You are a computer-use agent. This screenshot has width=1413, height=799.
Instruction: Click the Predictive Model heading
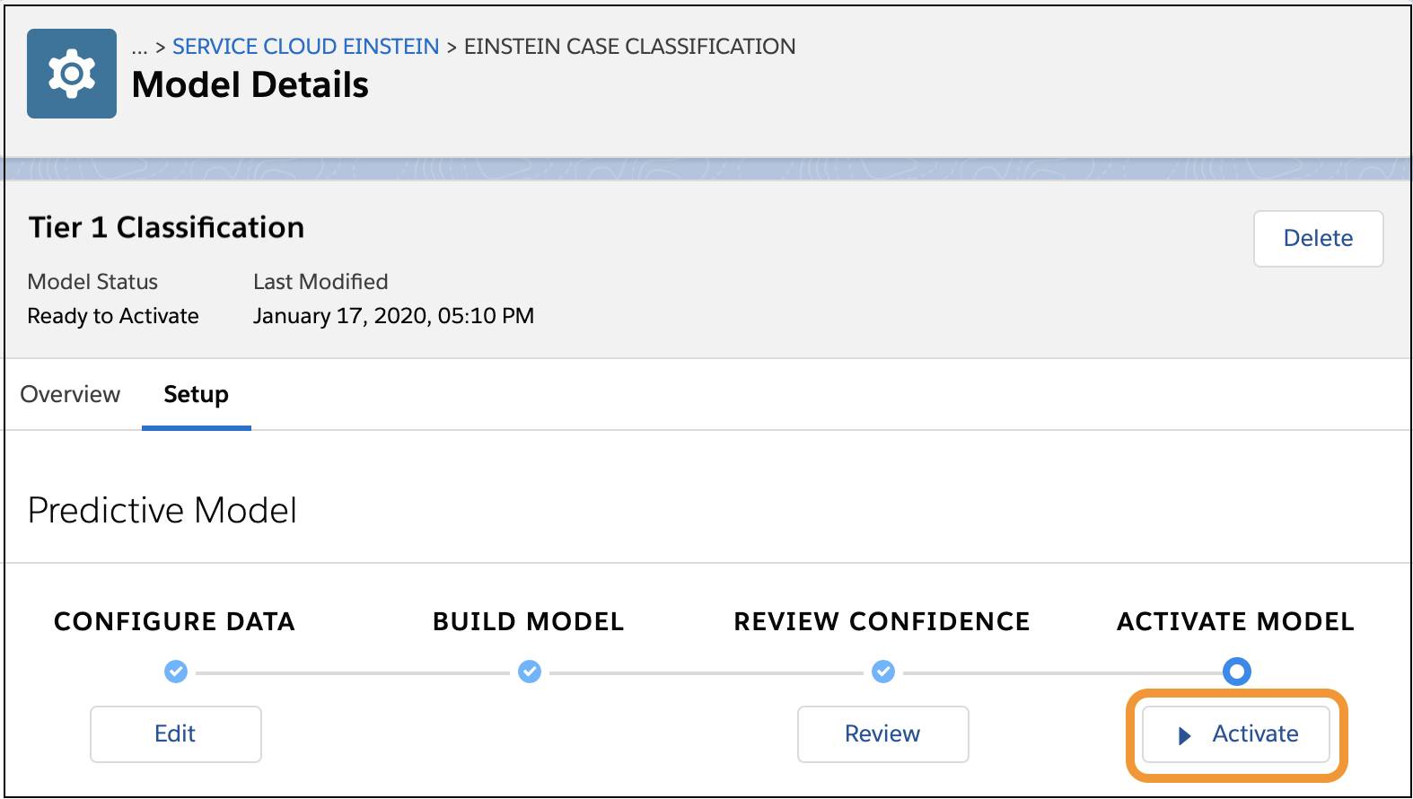pyautogui.click(x=162, y=511)
